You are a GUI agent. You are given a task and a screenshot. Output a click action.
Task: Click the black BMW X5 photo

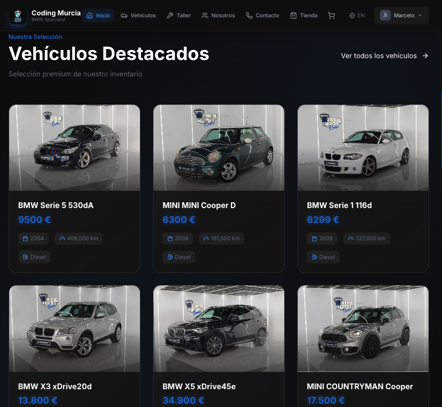click(x=219, y=329)
